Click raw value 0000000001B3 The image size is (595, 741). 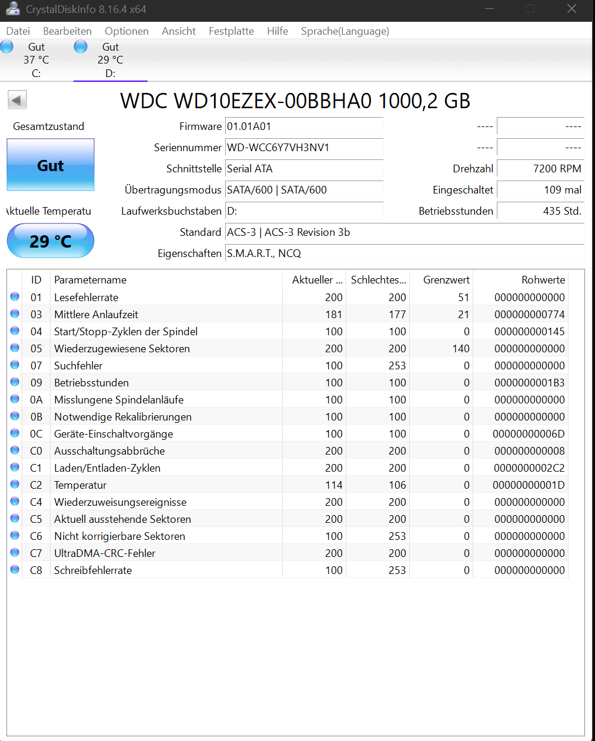coord(530,383)
